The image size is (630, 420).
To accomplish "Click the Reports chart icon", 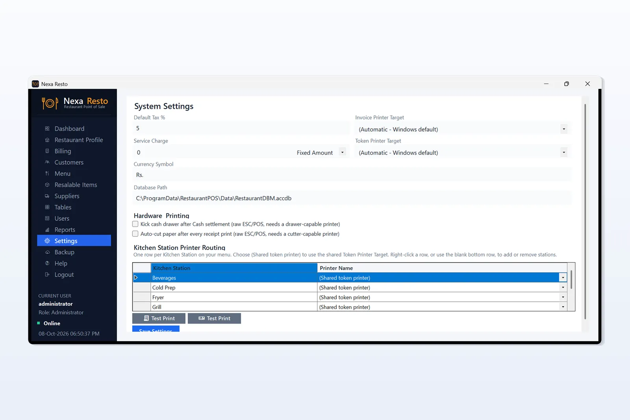I will (47, 230).
